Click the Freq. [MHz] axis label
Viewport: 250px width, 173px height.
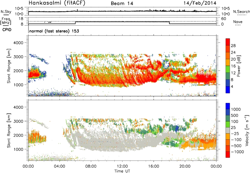[x=6, y=21]
